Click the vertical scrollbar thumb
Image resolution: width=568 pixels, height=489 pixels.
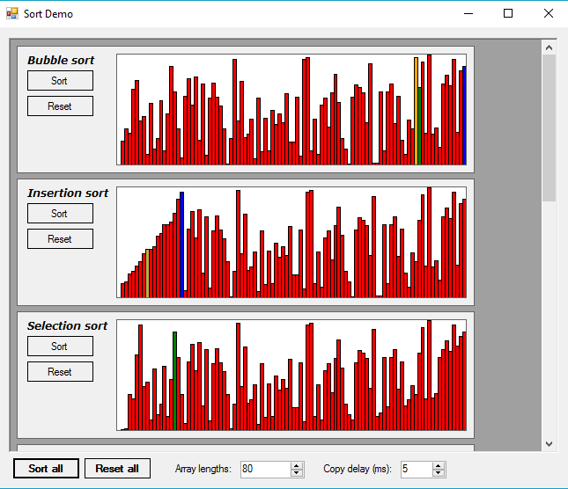click(x=549, y=128)
